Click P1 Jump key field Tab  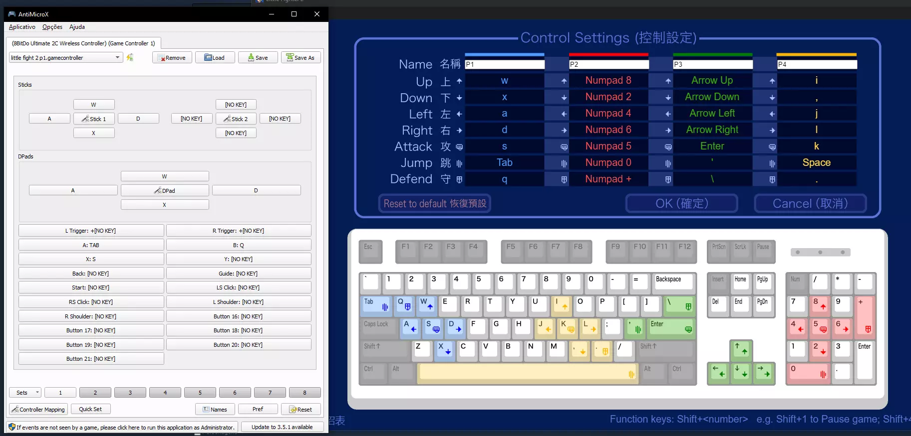pos(505,162)
